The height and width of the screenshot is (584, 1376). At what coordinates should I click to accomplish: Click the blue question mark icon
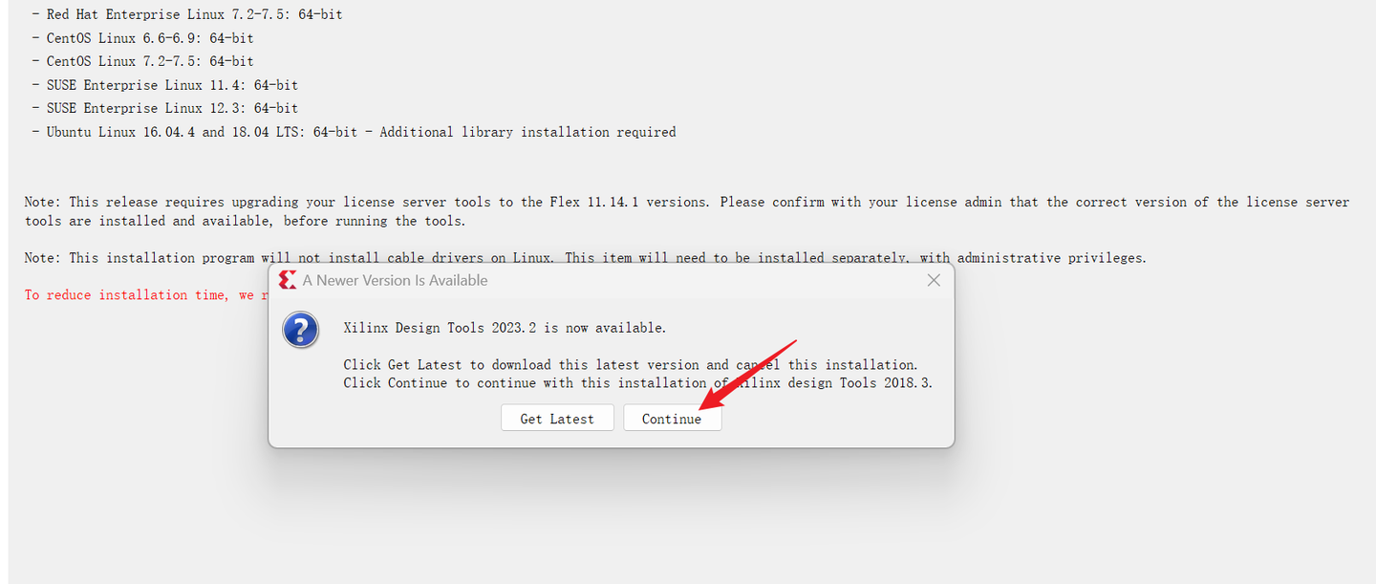[x=301, y=330]
